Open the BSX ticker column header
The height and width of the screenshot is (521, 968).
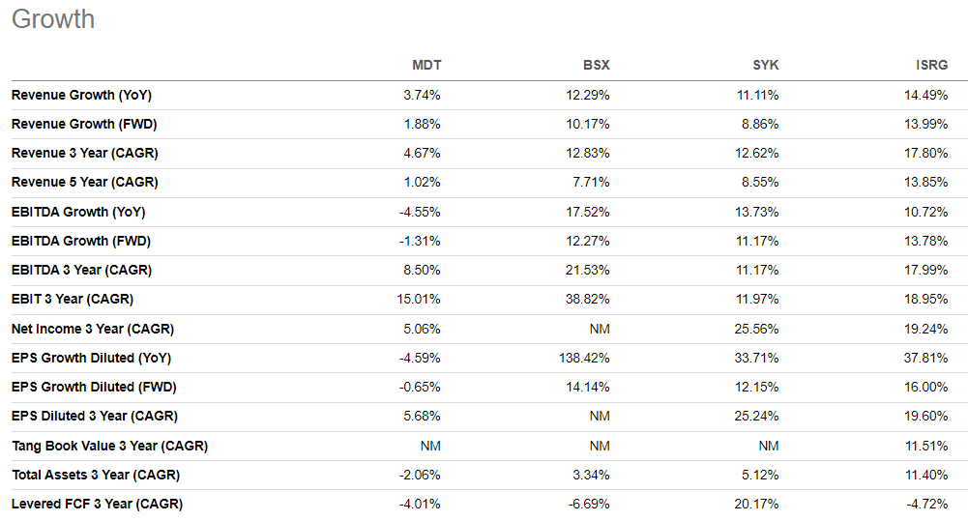tap(596, 66)
